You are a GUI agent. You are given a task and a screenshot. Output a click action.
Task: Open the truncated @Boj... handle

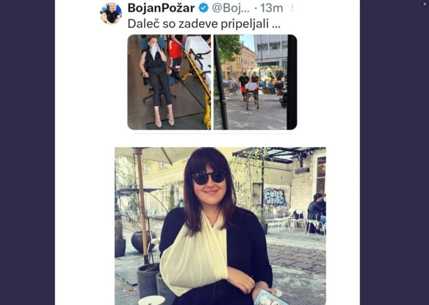[231, 8]
